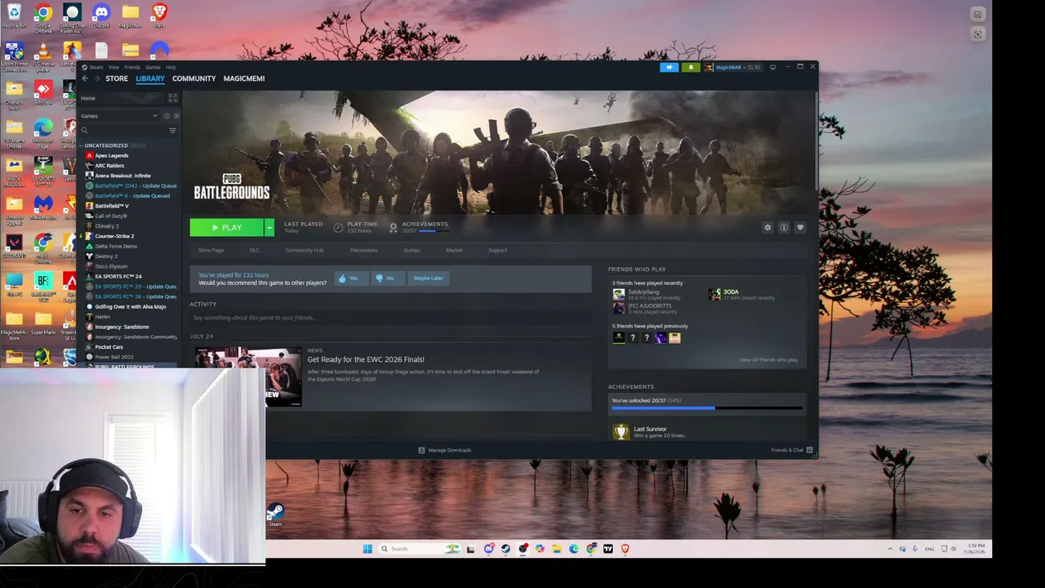Click the PUBG achievements trophy gear icon
The width and height of the screenshot is (1045, 588).
coord(393,227)
